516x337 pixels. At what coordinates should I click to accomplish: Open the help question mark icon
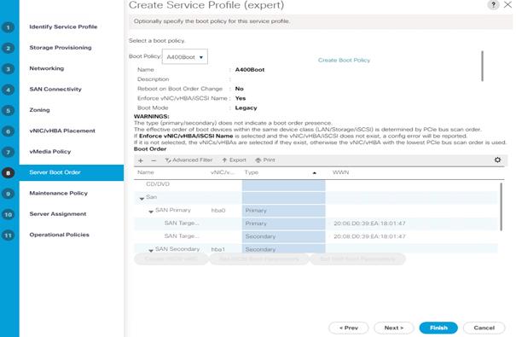(493, 5)
